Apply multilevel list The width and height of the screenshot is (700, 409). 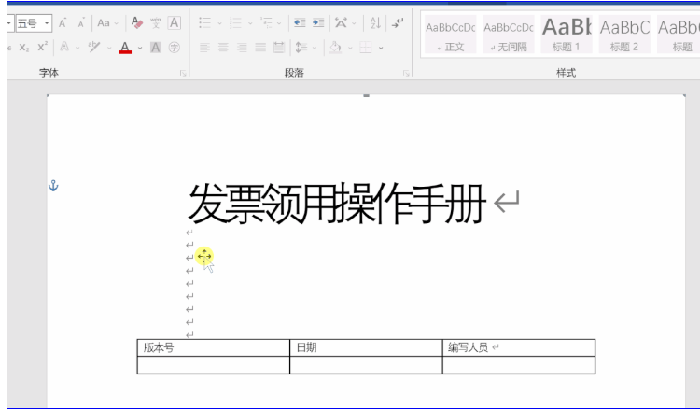pos(267,22)
